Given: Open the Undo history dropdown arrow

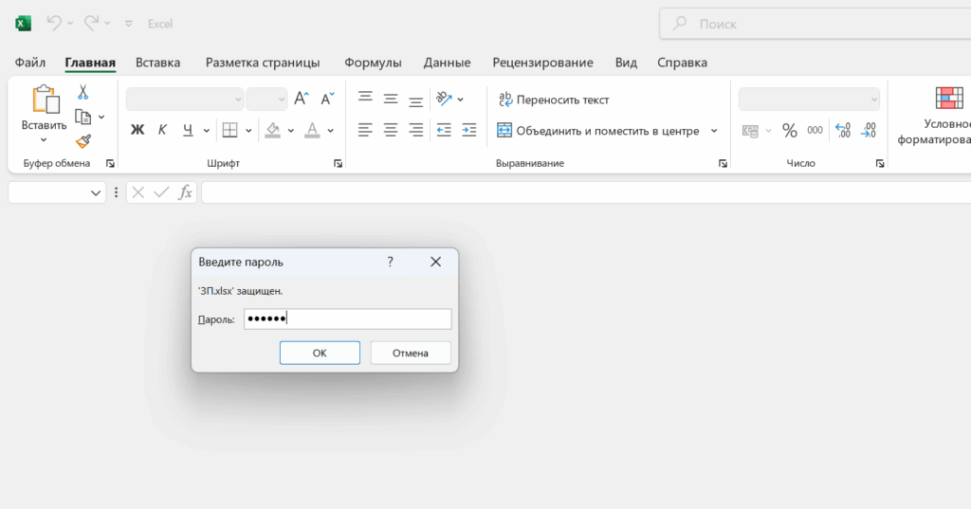Looking at the screenshot, I should coord(70,24).
